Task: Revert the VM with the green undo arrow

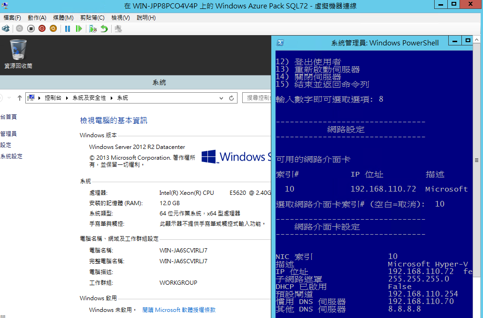Action: 104,29
